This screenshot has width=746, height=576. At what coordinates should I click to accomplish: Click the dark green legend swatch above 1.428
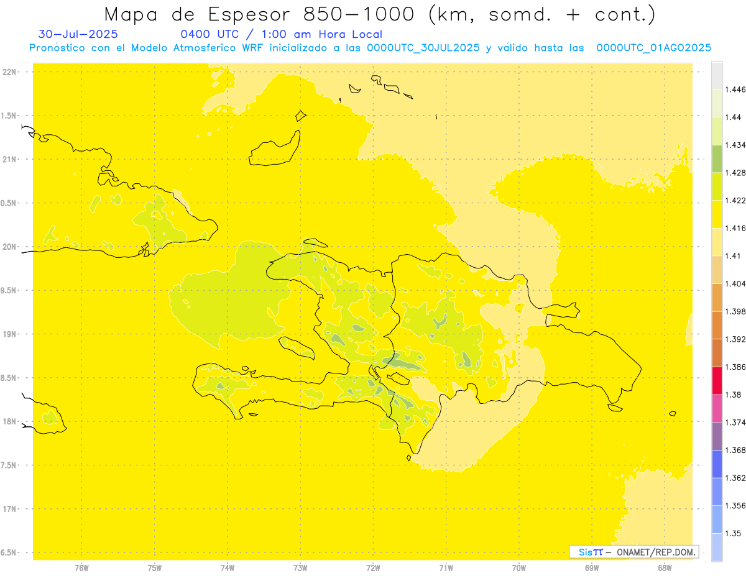point(717,158)
